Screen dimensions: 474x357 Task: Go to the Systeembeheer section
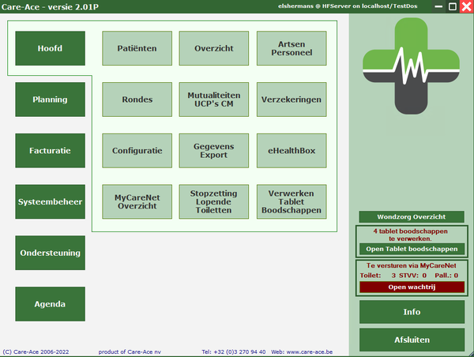click(x=50, y=201)
